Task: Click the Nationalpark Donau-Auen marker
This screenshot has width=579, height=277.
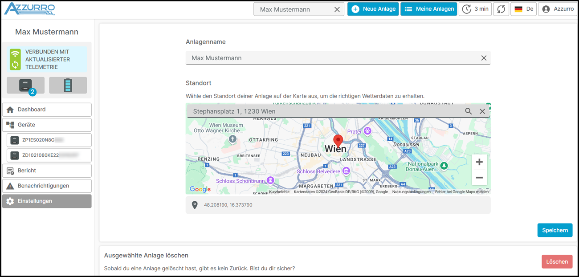Action: 444,166
